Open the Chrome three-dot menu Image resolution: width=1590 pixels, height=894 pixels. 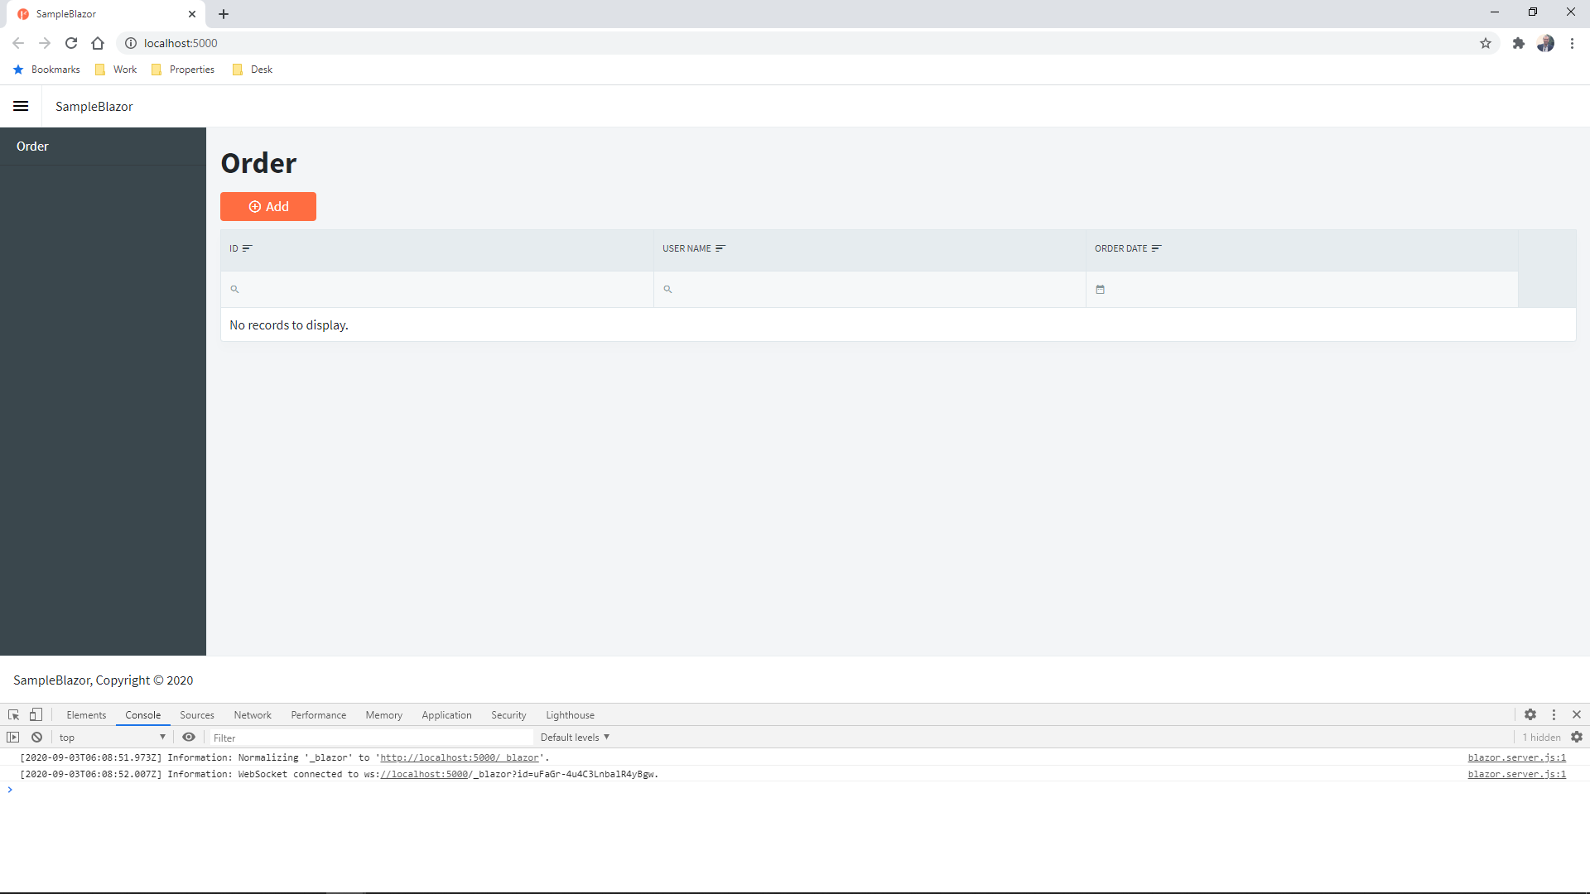pyautogui.click(x=1572, y=43)
